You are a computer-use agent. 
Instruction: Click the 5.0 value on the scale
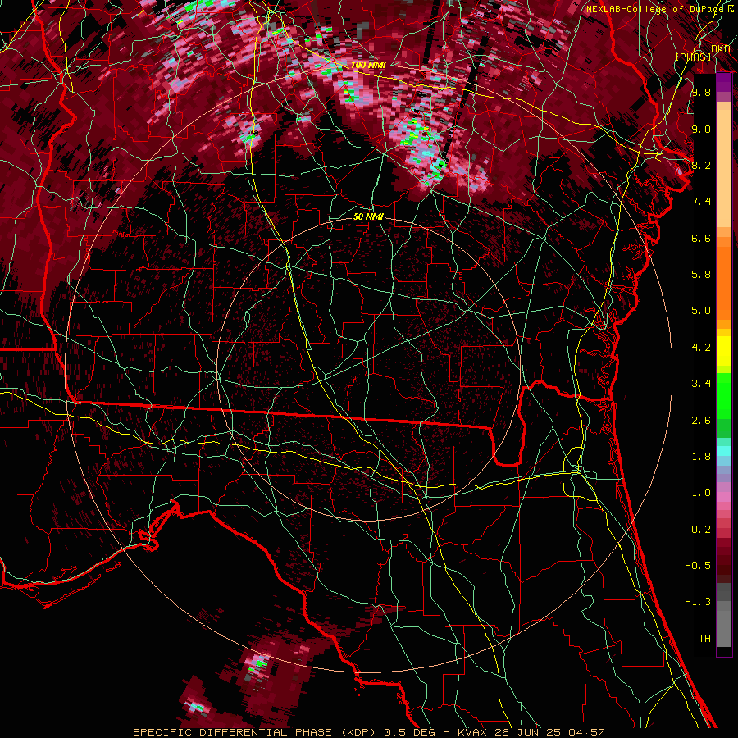(701, 311)
